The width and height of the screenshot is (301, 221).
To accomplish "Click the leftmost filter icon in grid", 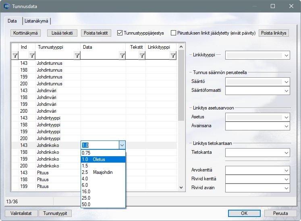I will coord(15,56).
